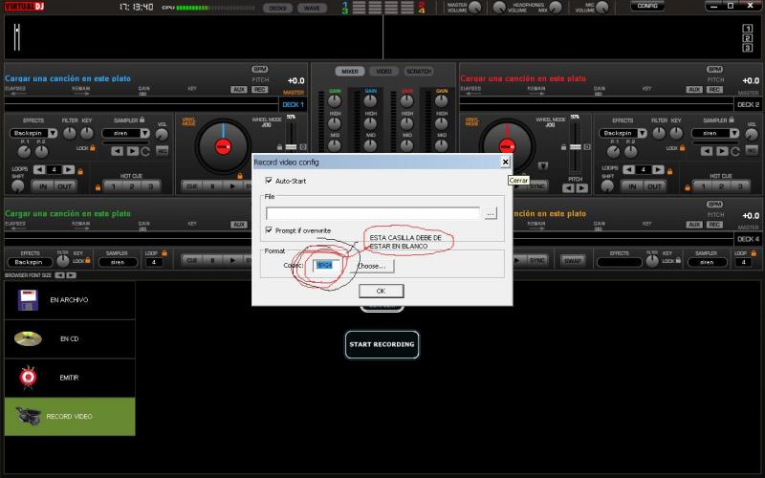Play previous sample on Deck 1 sampler
Image resolution: width=765 pixels, height=478 pixels.
pos(117,151)
